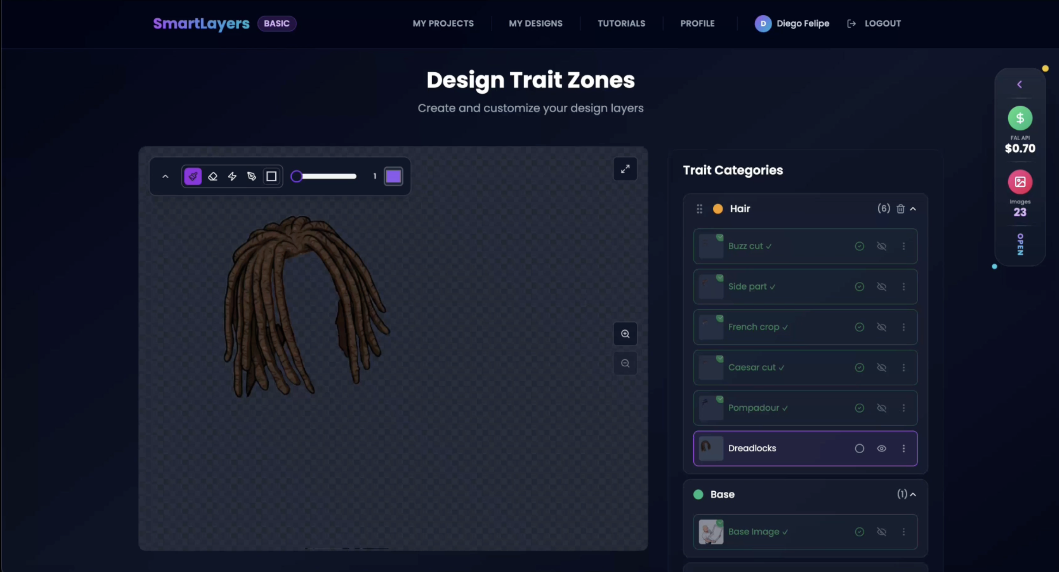The height and width of the screenshot is (572, 1059).
Task: Select the rectangle selection tool
Action: (271, 176)
